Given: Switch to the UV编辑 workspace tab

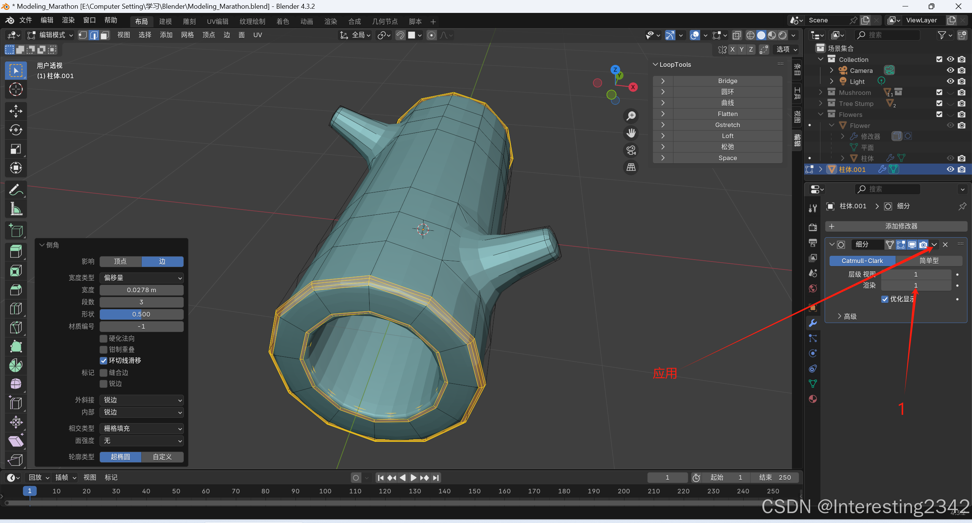Looking at the screenshot, I should coord(217,22).
